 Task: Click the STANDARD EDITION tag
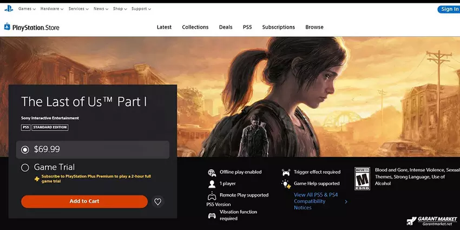tap(50, 128)
